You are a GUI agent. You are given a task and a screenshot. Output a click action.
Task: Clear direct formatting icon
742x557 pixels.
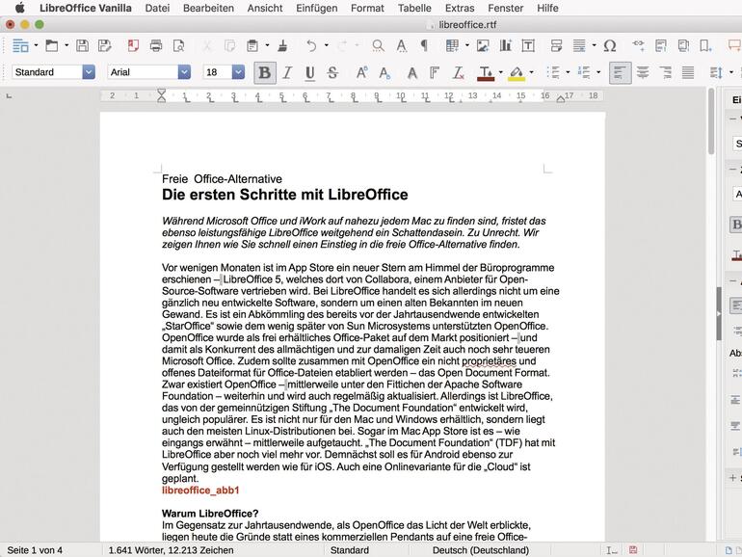pos(458,72)
